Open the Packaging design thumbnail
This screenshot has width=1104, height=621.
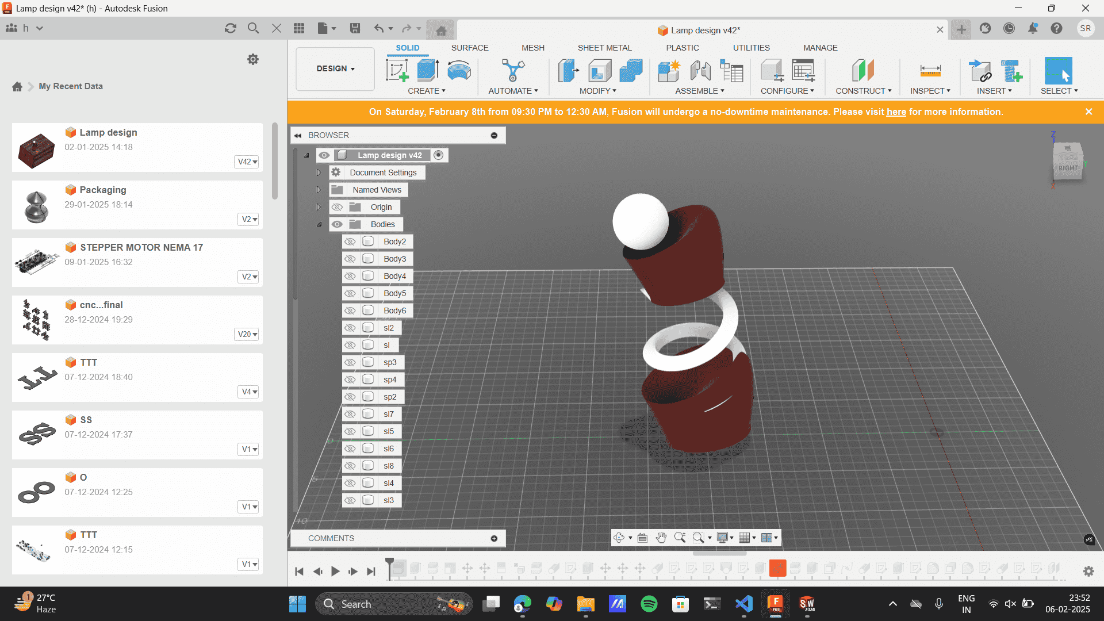(37, 206)
